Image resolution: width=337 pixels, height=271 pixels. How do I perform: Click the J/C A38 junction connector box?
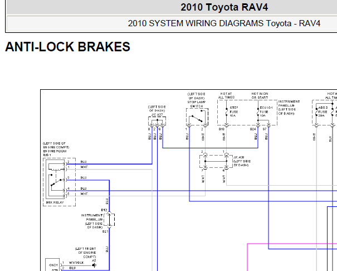216,161
